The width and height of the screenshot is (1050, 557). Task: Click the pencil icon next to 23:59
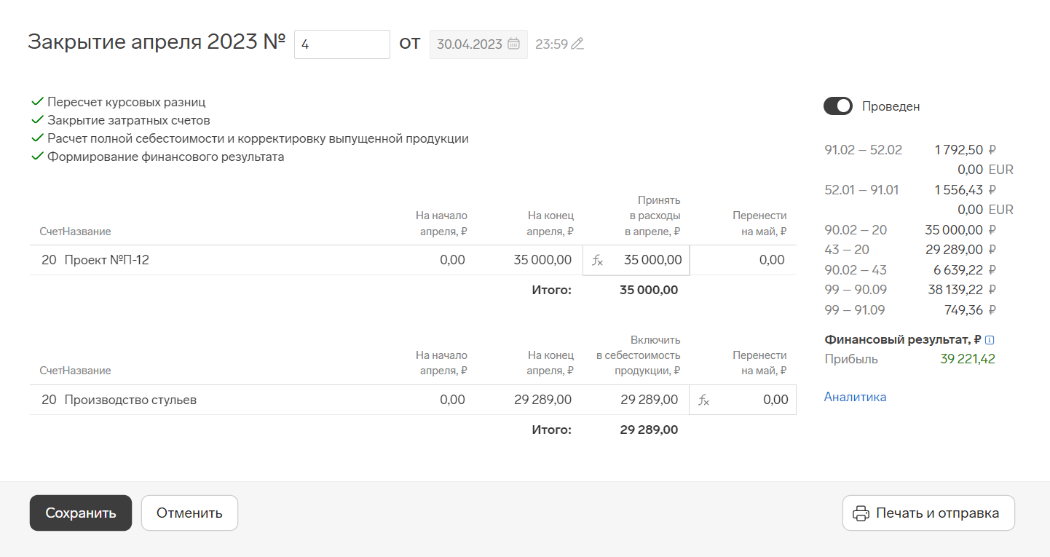577,44
